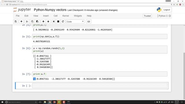Click the In [4] output array
Screen dimensions: 185x104
[73, 30]
